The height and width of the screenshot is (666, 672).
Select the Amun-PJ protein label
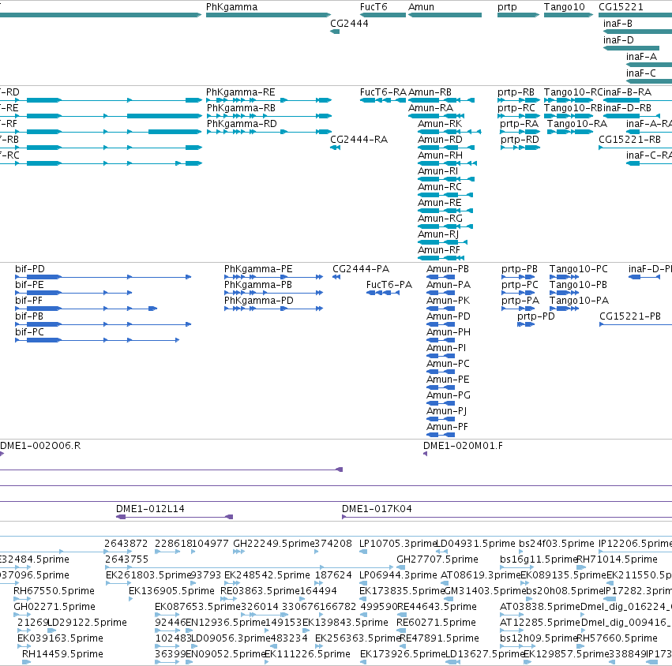(x=447, y=411)
